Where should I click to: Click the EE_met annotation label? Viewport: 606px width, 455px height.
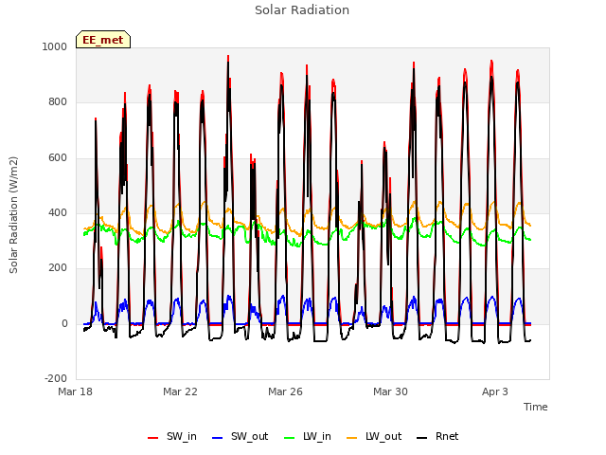(103, 40)
